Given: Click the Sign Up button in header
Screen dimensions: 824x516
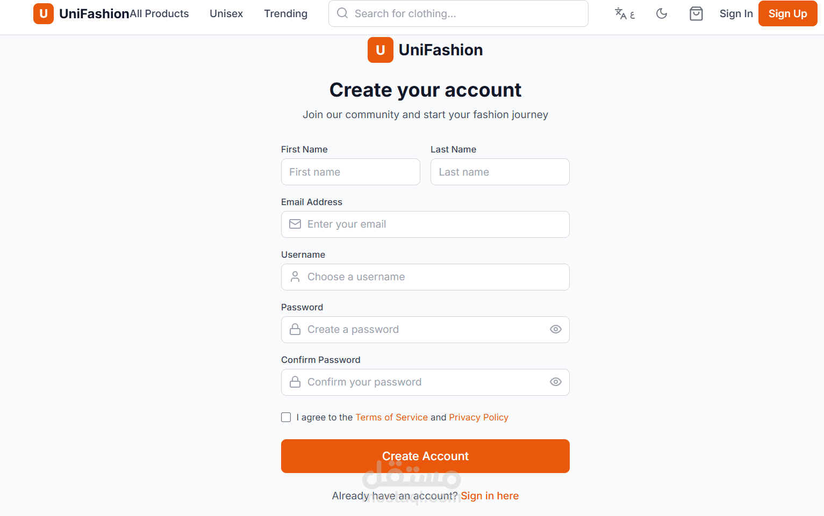Looking at the screenshot, I should tap(787, 14).
